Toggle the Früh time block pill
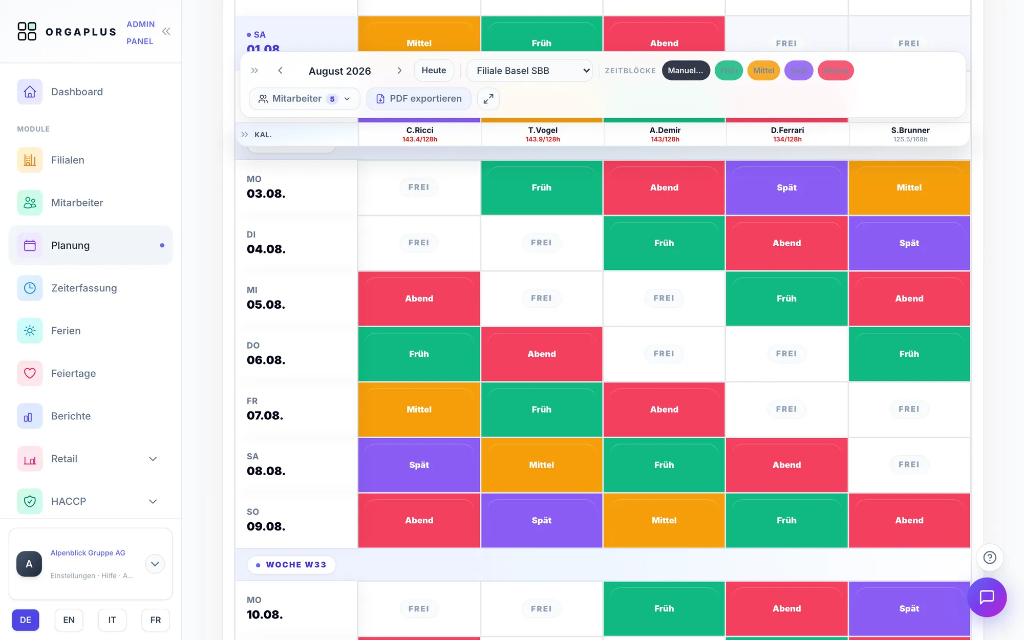The image size is (1024, 640). [729, 71]
